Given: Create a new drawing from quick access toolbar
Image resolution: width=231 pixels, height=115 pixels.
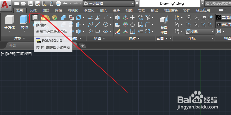Looking at the screenshot, I should tap(17, 3).
